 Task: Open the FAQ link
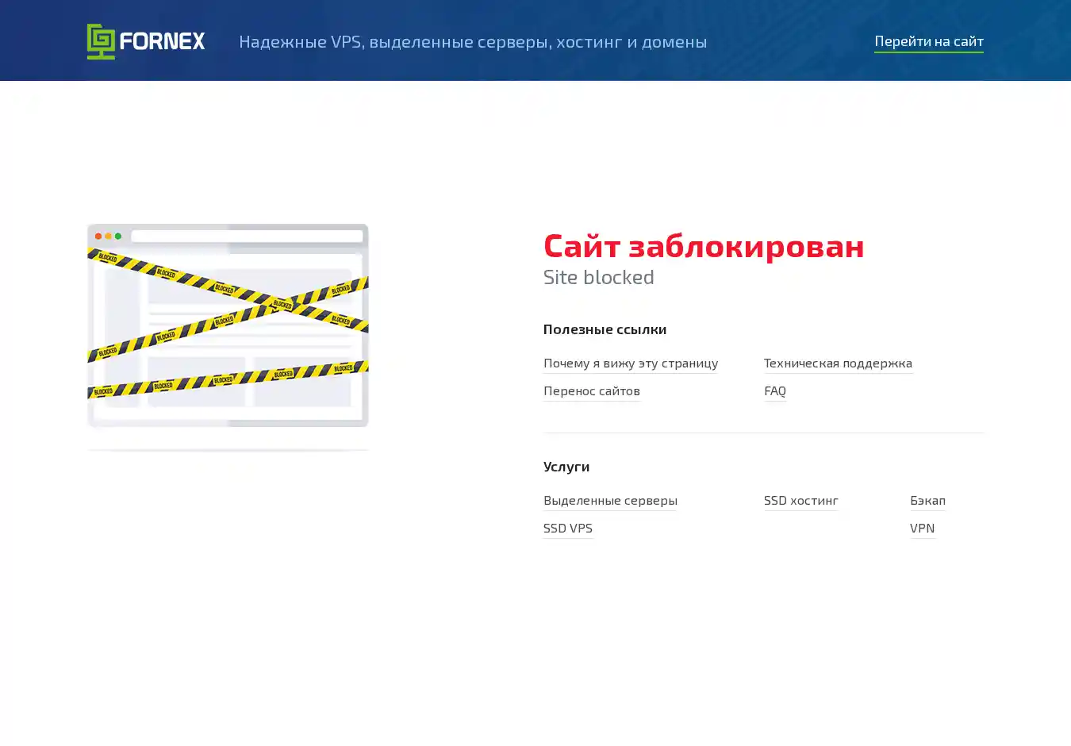(774, 390)
